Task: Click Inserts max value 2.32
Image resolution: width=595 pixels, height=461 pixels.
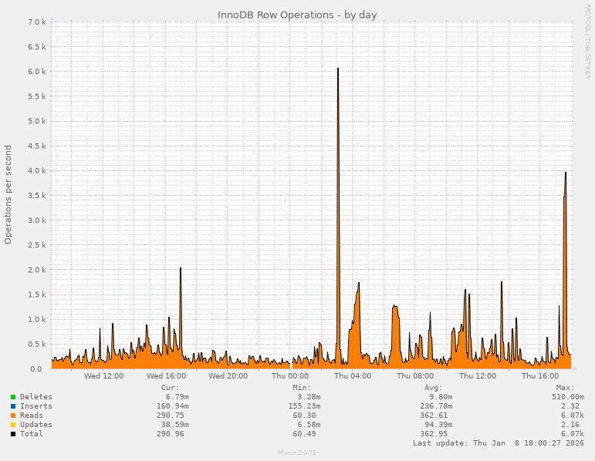Action: pyautogui.click(x=570, y=406)
